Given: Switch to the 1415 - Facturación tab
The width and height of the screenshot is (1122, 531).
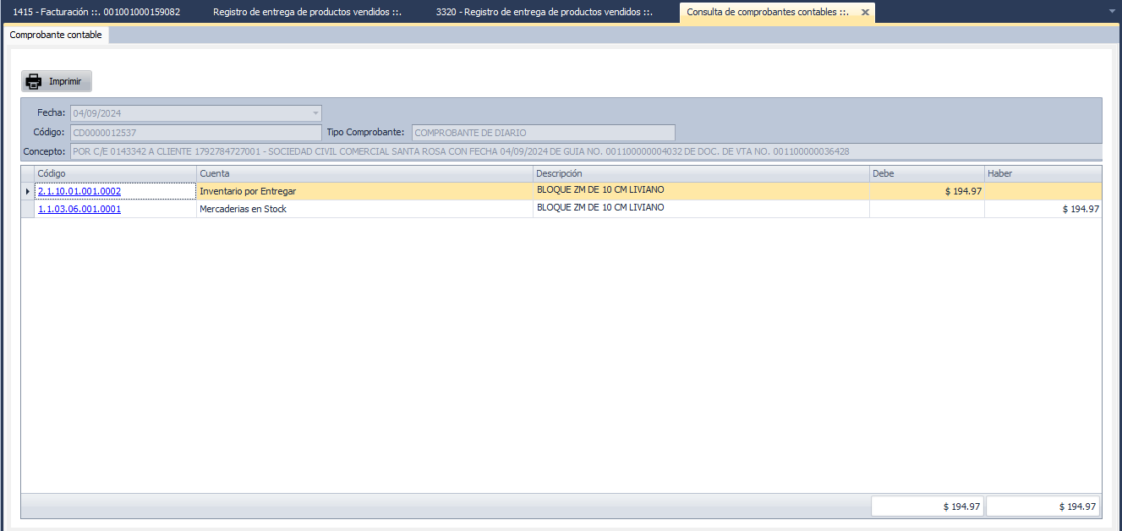Looking at the screenshot, I should (x=96, y=12).
